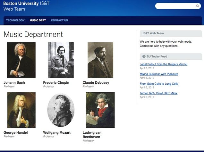This screenshot has width=204, height=152.
Task: Click George Handel's portrait
Action: [21, 110]
